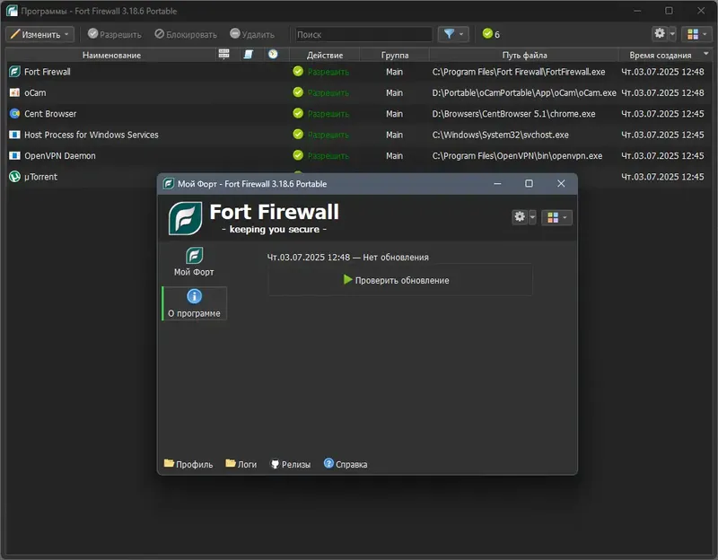Click Удалить in the toolbar
The image size is (718, 560).
(252, 34)
